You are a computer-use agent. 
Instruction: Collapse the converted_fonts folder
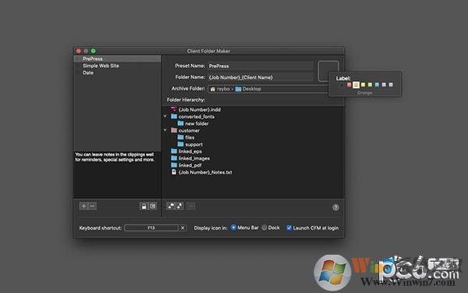(x=165, y=116)
